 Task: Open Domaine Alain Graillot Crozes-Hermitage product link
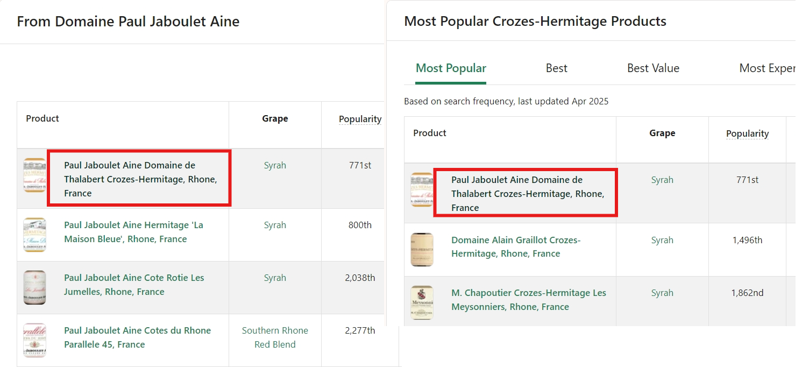(x=515, y=247)
